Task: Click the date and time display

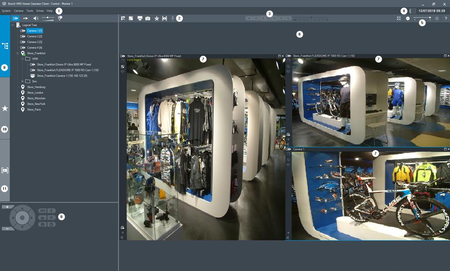Action: click(432, 11)
